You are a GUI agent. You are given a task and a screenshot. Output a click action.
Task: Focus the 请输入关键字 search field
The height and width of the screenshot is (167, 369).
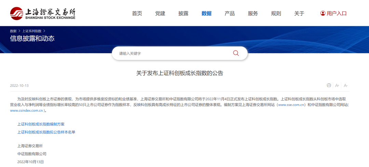pos(180,53)
